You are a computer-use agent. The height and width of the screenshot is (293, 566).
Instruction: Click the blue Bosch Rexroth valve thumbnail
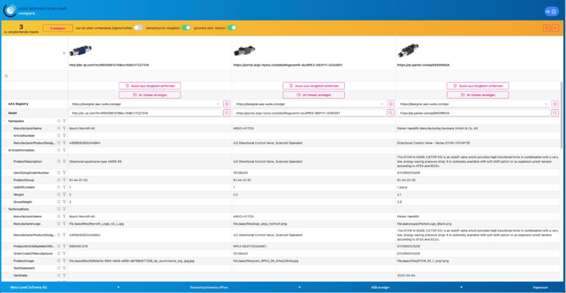click(x=80, y=51)
